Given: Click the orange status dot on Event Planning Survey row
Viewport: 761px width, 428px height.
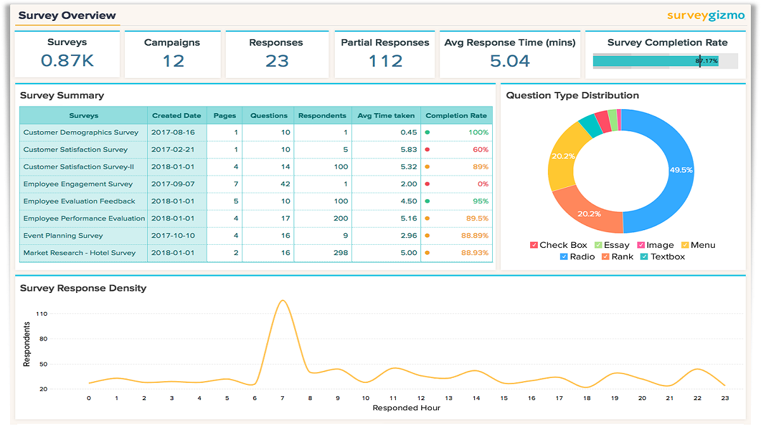Looking at the screenshot, I should pos(427,235).
